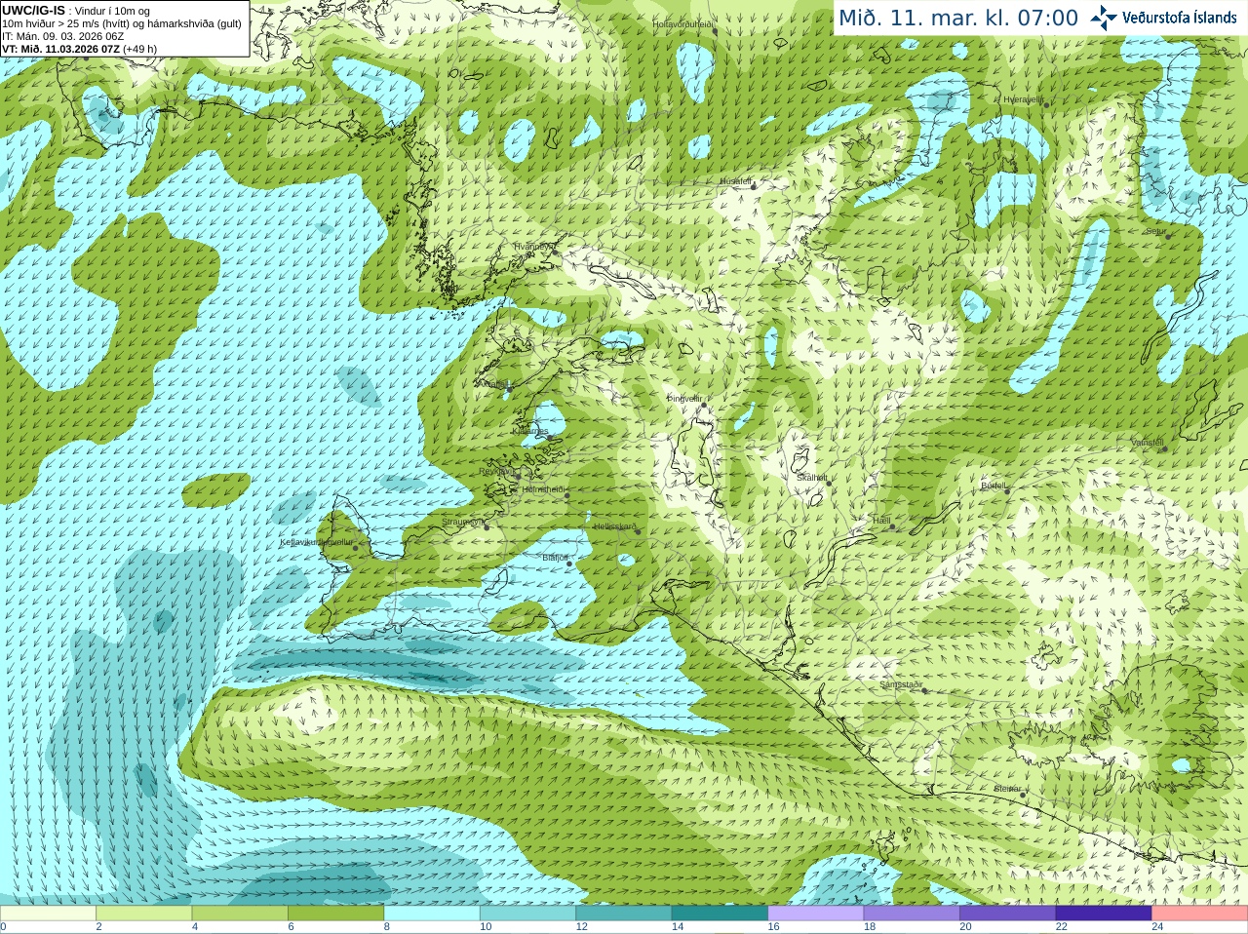This screenshot has height=934, width=1248.
Task: Click the 'VT: Mið. 11.03.2026 07Z' line
Action: pos(79,49)
